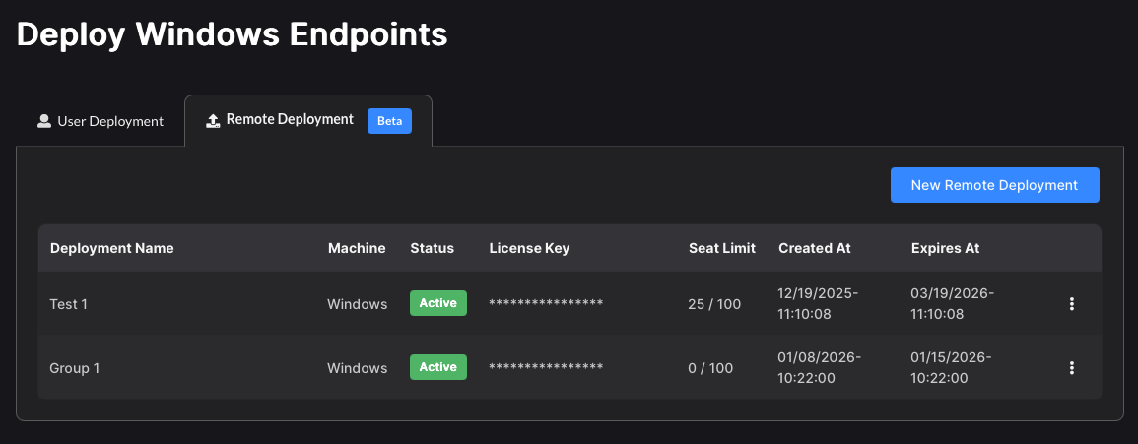Click the Expires At column header
The image size is (1138, 444).
click(x=945, y=248)
